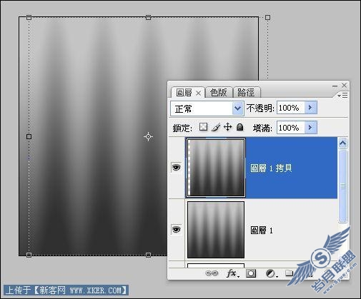Create a new group folder icon
Screen dimensions: 361x299
pyautogui.click(x=290, y=273)
